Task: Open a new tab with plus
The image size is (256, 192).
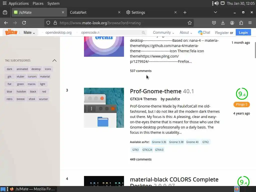Action: click(x=185, y=12)
